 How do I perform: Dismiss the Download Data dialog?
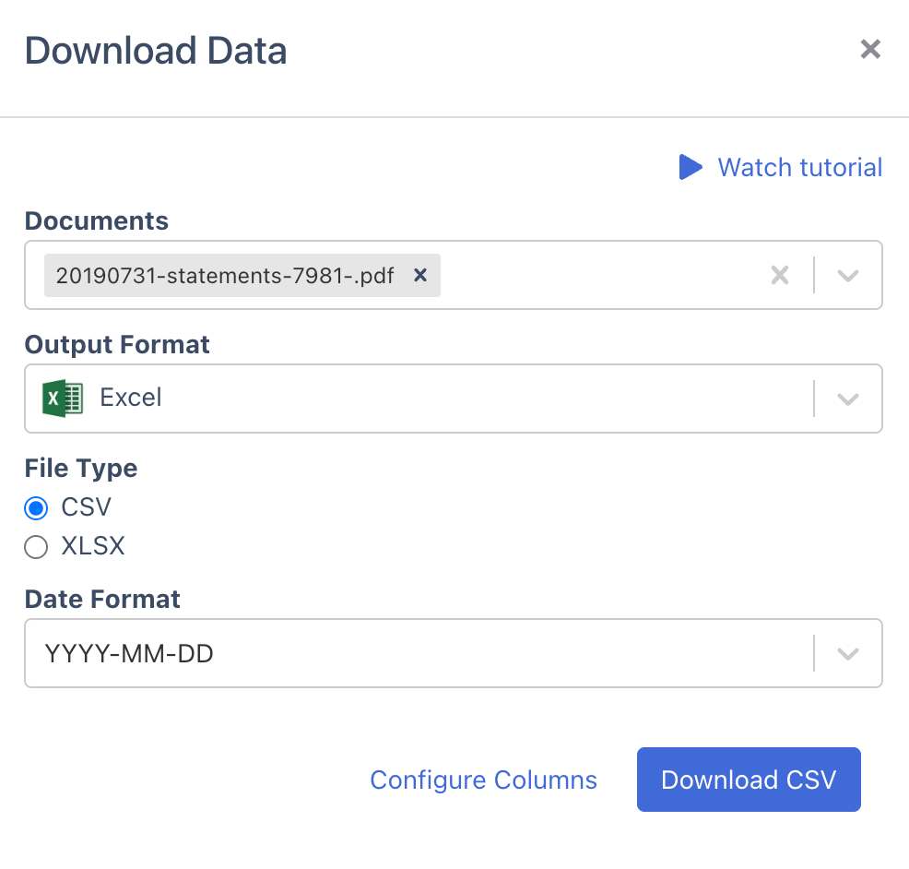pos(870,49)
